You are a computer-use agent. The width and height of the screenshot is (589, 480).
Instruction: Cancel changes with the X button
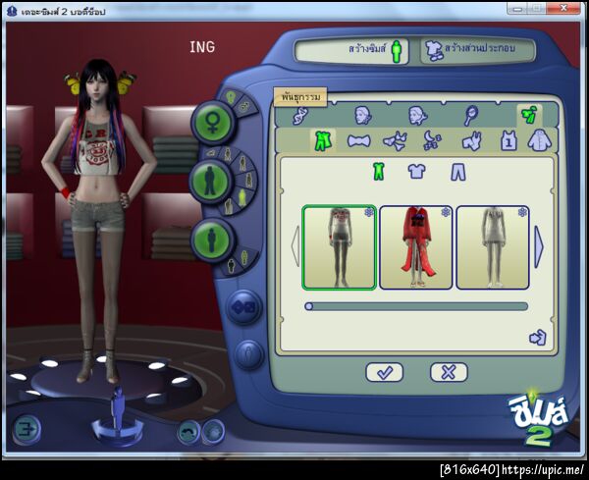[x=449, y=372]
